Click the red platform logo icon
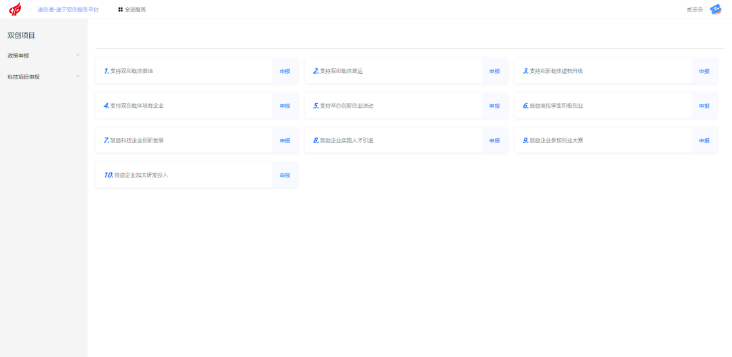The width and height of the screenshot is (732, 357). 15,9
